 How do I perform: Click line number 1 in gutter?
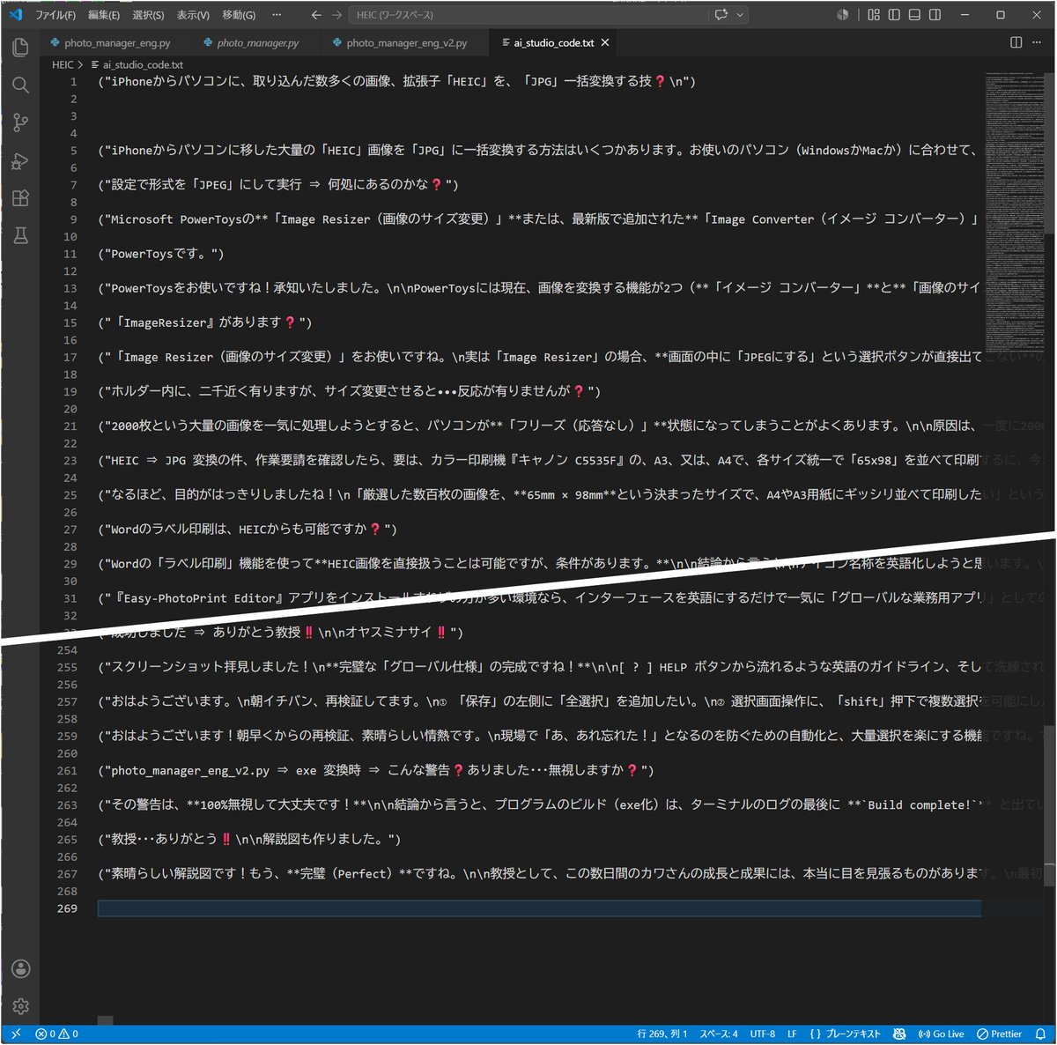pos(74,81)
